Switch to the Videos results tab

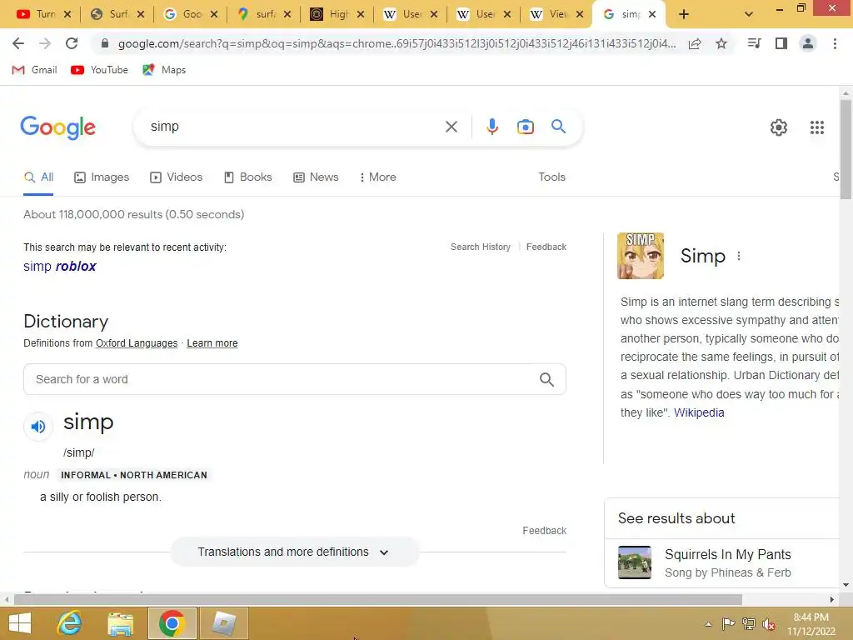coord(177,177)
